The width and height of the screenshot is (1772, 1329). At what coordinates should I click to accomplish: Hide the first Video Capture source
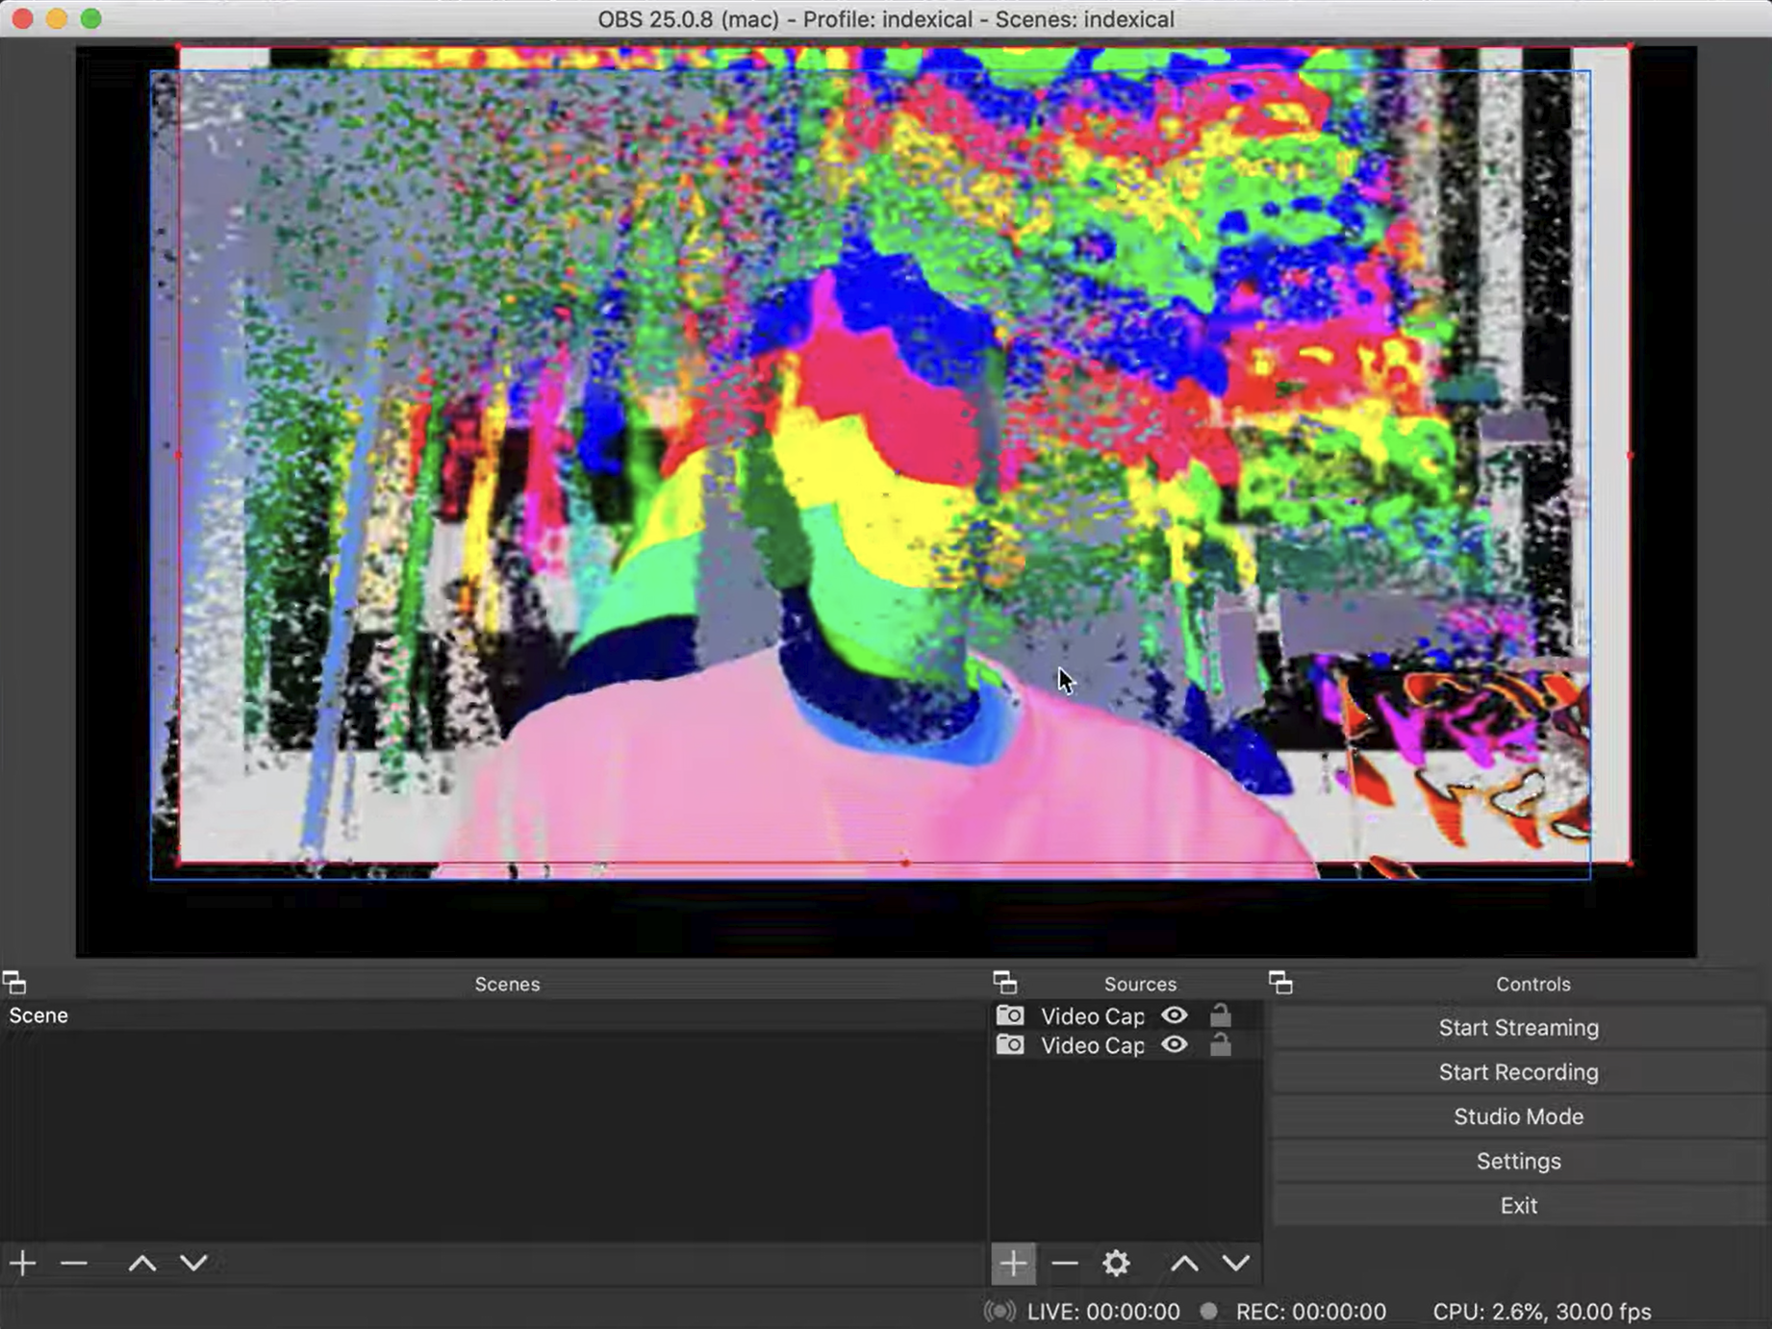coord(1175,1016)
